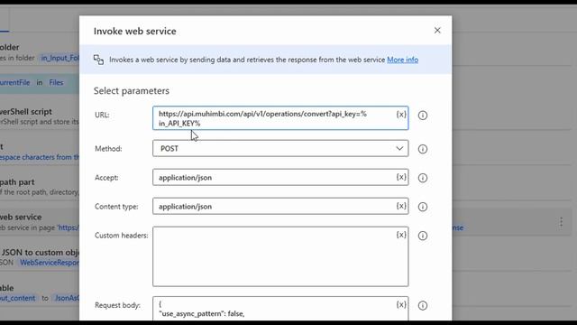Open the Method dropdown showing POST

coord(280,148)
